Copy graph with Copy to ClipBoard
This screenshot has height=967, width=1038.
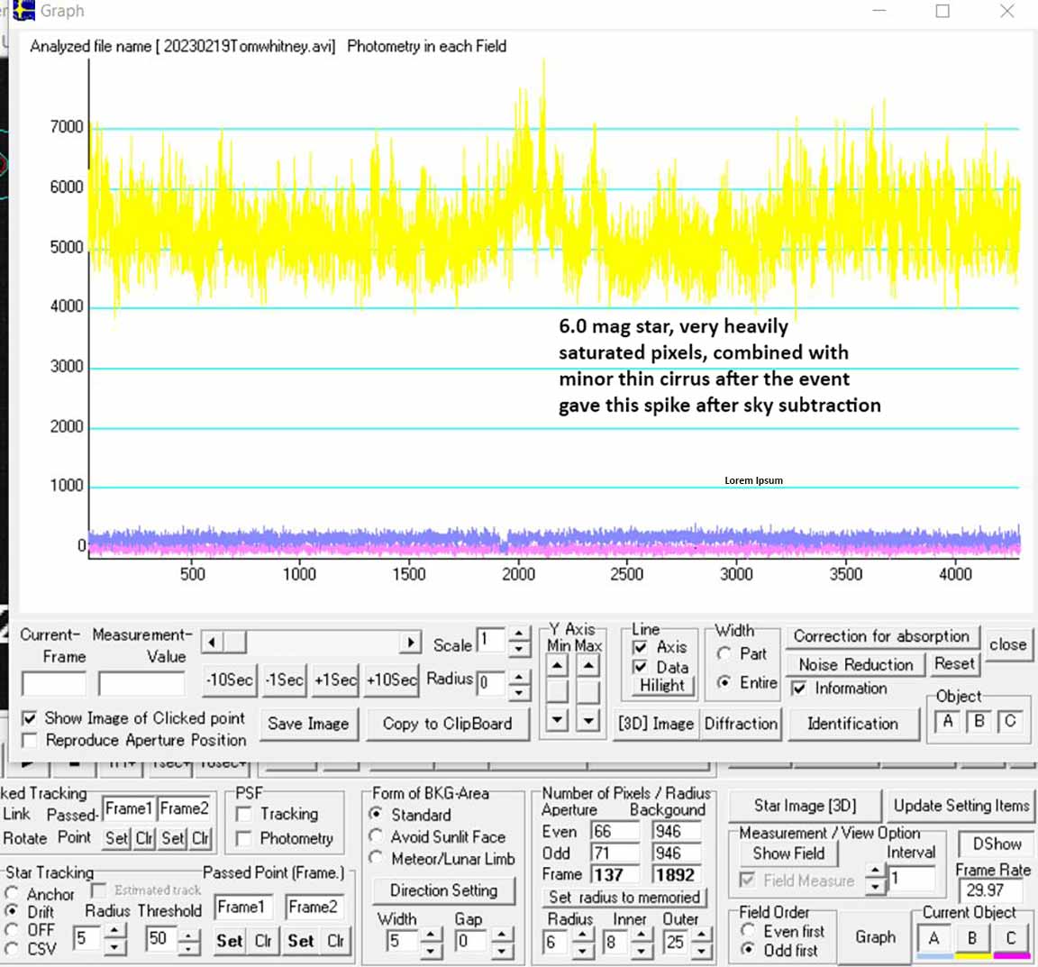448,724
